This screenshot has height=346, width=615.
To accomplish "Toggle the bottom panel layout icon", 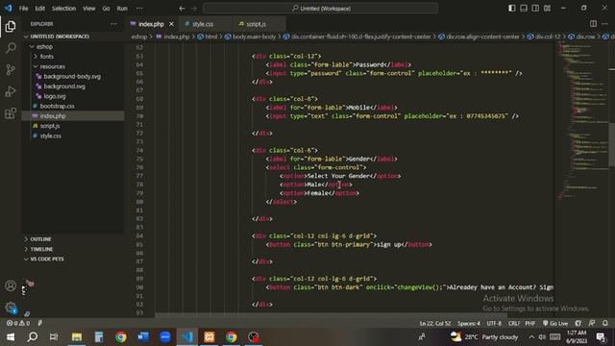I will 524,9.
